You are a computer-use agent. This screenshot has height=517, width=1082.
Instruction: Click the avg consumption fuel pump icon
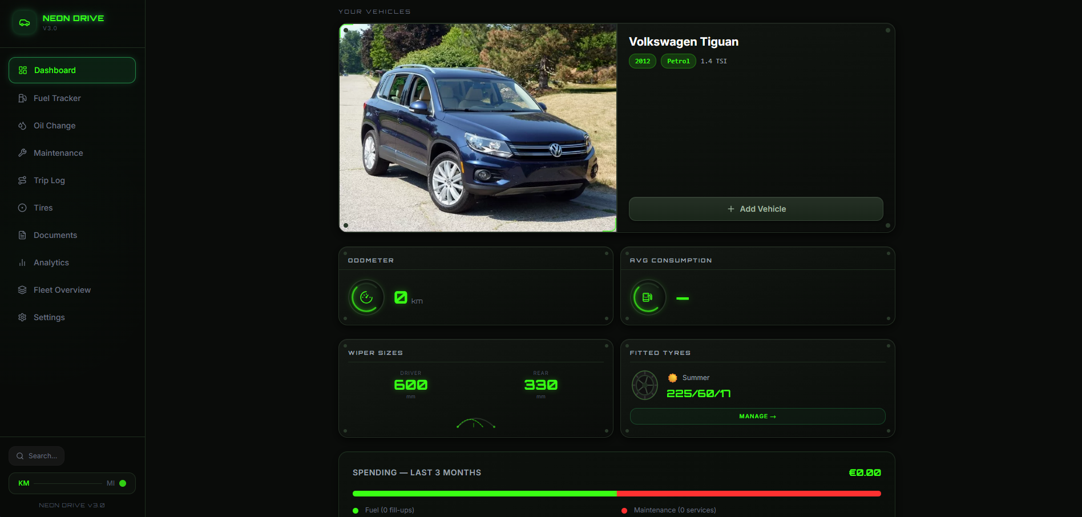[x=648, y=297]
